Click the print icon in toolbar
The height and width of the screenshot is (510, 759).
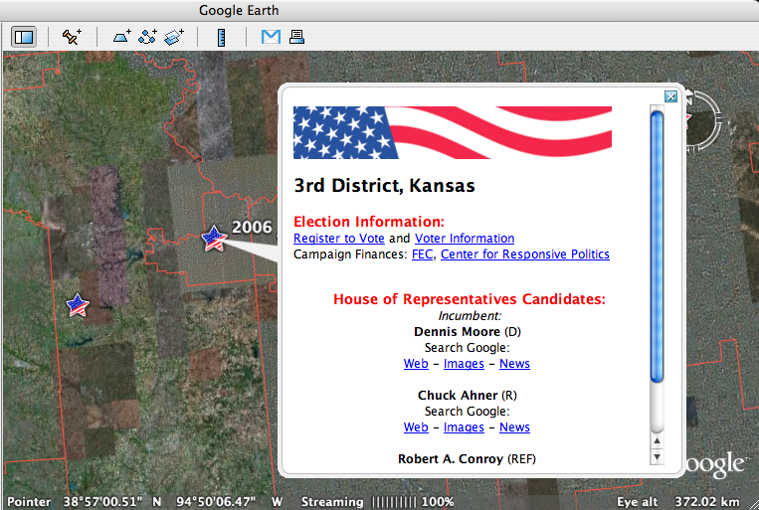[296, 37]
